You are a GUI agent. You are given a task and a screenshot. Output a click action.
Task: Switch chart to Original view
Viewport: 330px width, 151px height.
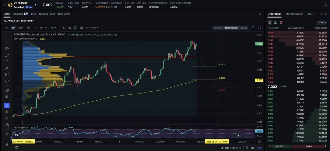pos(218,28)
